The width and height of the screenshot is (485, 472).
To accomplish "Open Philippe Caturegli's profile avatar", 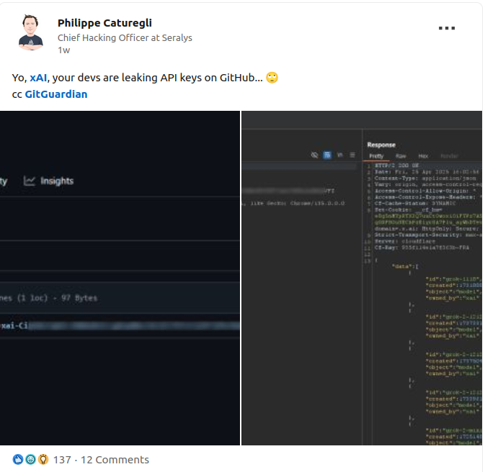I will click(x=30, y=33).
